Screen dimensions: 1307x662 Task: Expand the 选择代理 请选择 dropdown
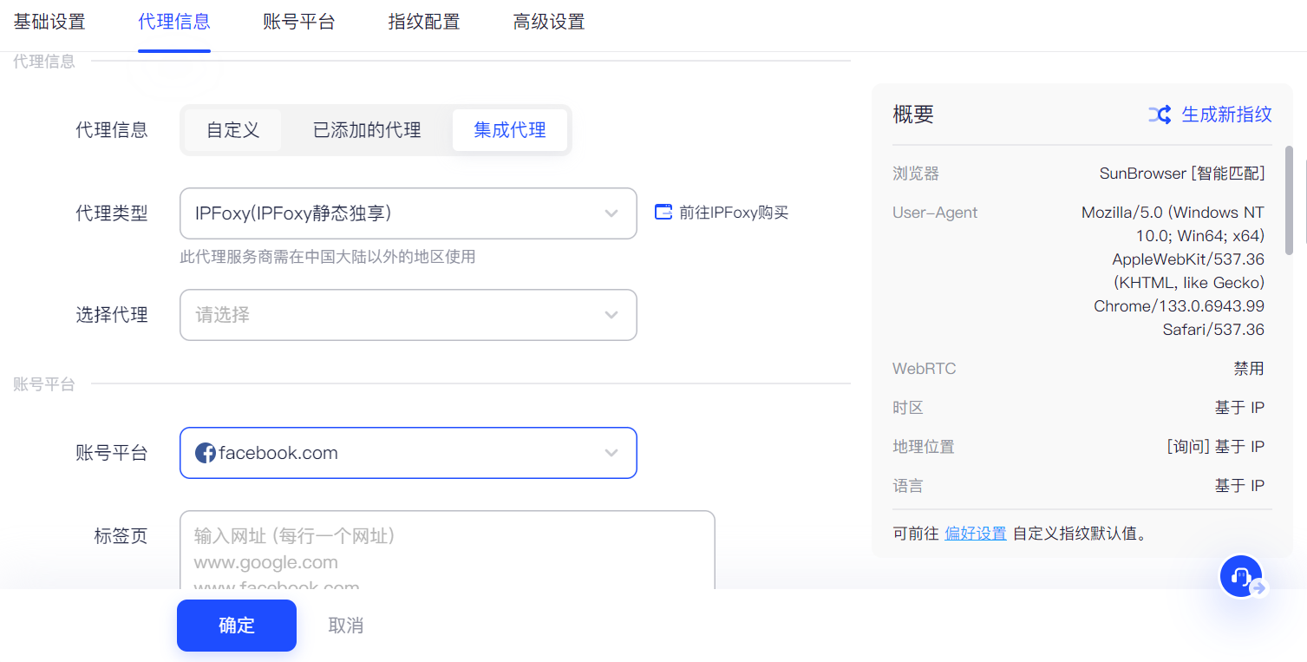point(408,315)
